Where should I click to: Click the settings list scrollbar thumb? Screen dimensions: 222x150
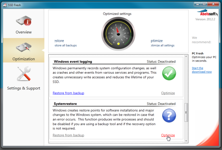click(x=186, y=112)
